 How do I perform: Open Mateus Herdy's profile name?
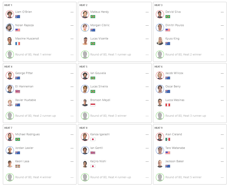pyautogui.click(x=100, y=12)
